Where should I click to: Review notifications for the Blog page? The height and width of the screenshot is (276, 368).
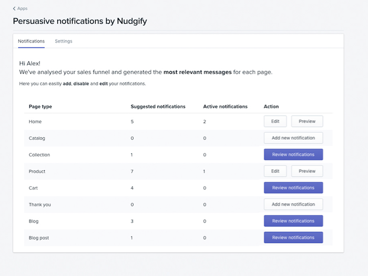[x=293, y=221]
